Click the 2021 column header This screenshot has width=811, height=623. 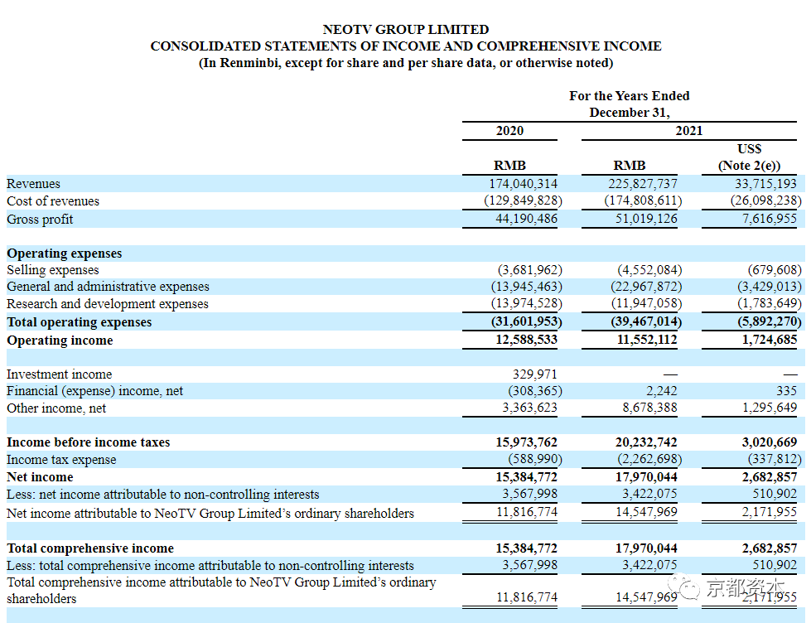(689, 130)
